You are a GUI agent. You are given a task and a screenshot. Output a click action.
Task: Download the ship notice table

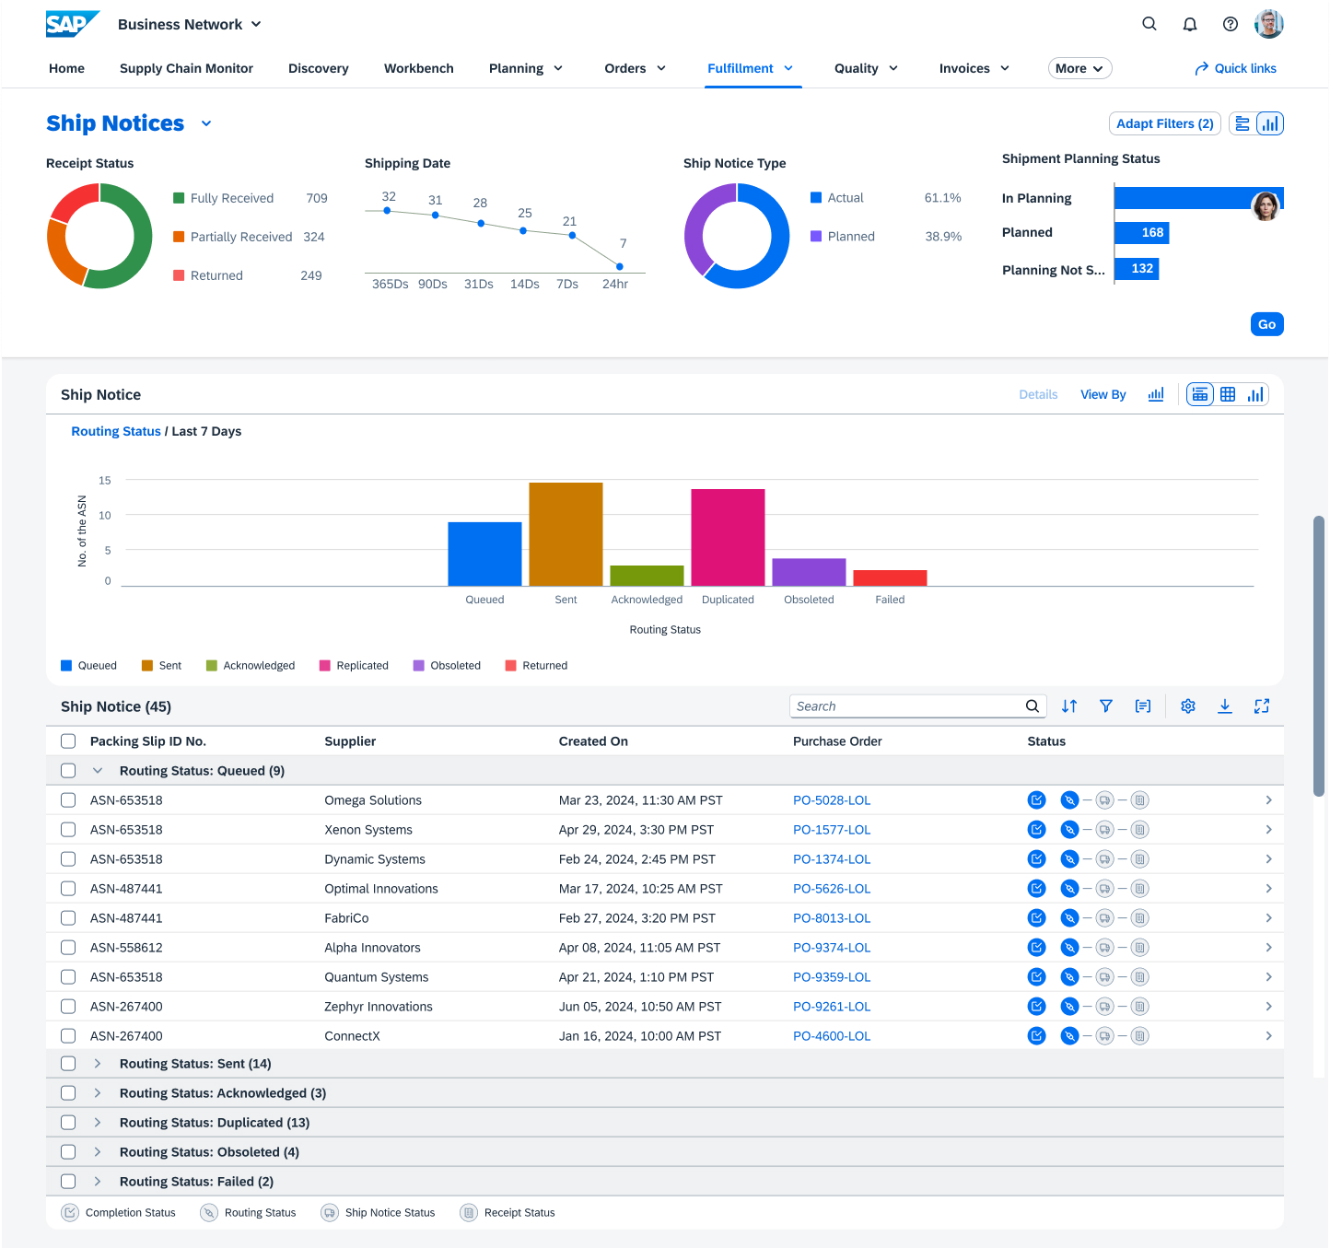tap(1224, 706)
